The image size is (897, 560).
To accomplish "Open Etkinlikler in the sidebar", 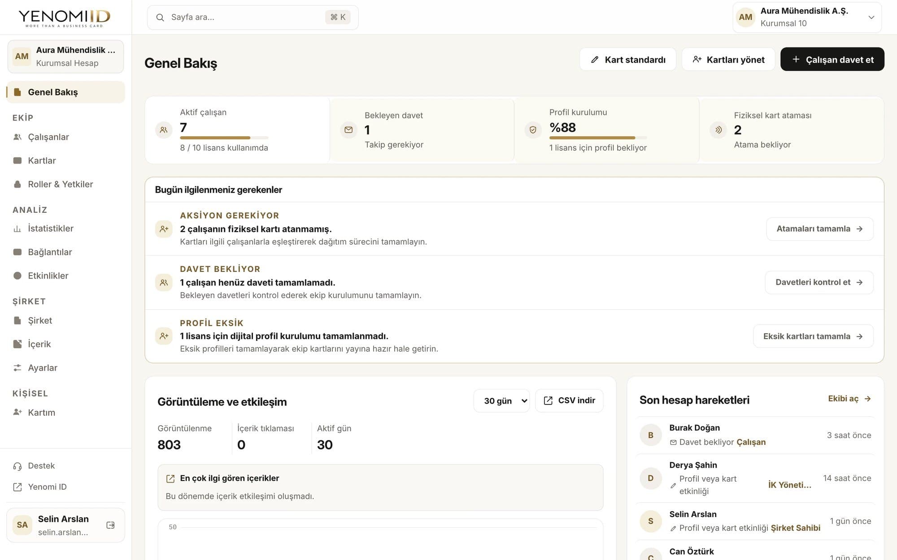I will click(x=65, y=276).
